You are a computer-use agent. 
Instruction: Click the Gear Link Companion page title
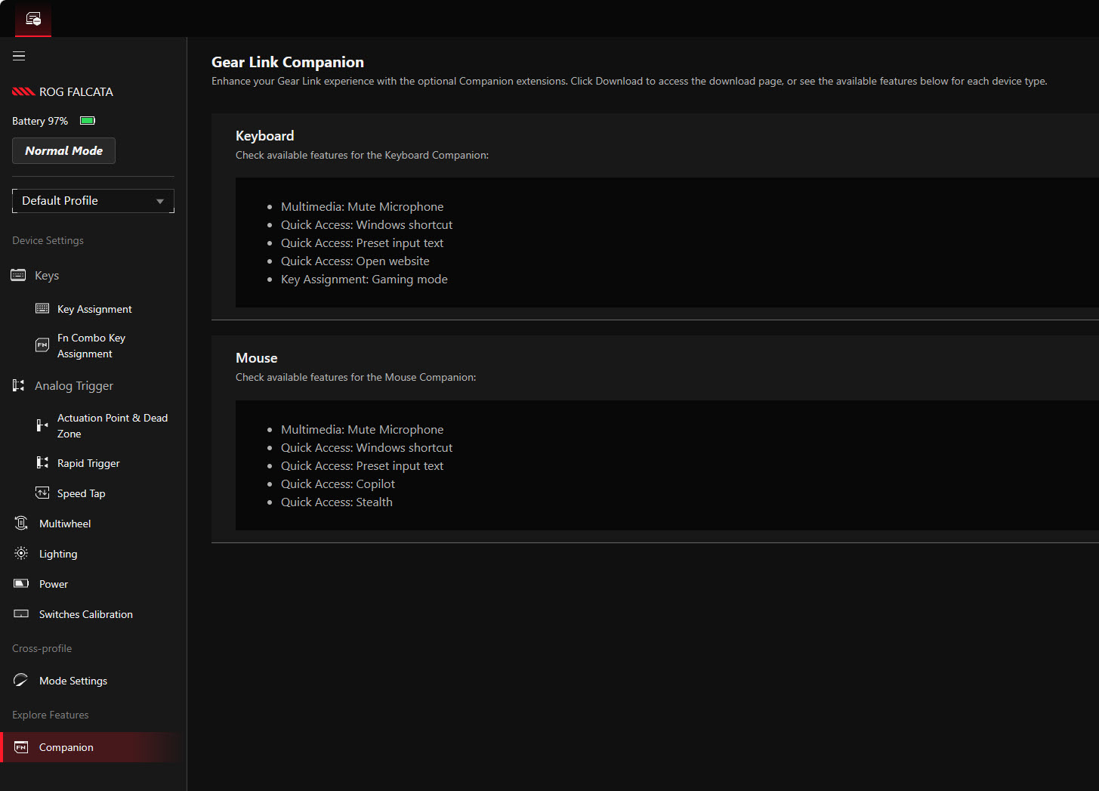(x=288, y=62)
